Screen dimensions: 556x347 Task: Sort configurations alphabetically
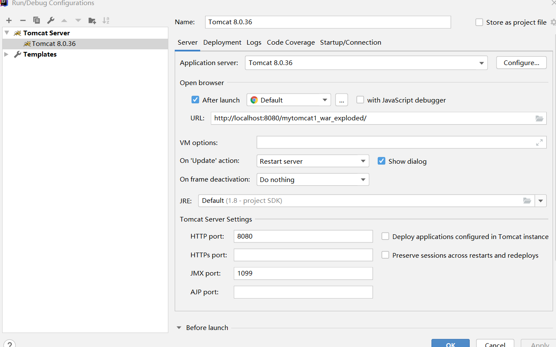click(x=106, y=20)
